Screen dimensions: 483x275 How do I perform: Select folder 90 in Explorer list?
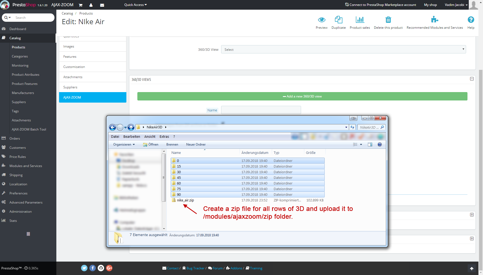(x=248, y=195)
